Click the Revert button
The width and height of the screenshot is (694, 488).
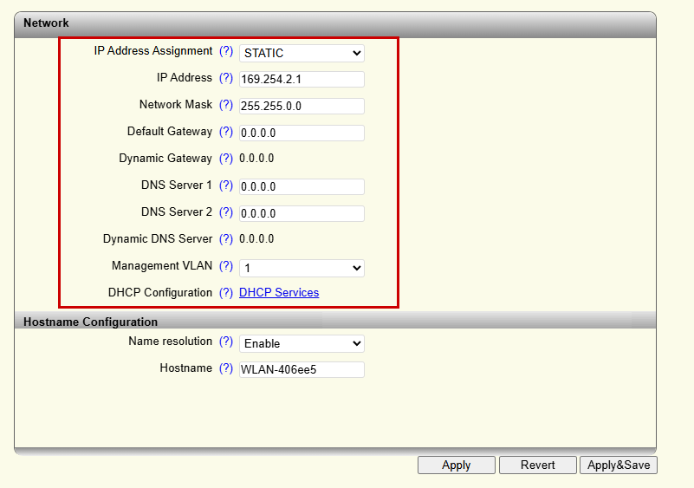[538, 465]
